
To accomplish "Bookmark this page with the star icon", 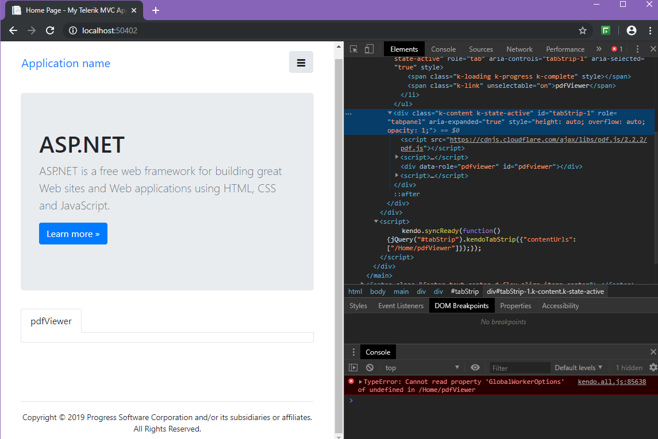I will 583,30.
